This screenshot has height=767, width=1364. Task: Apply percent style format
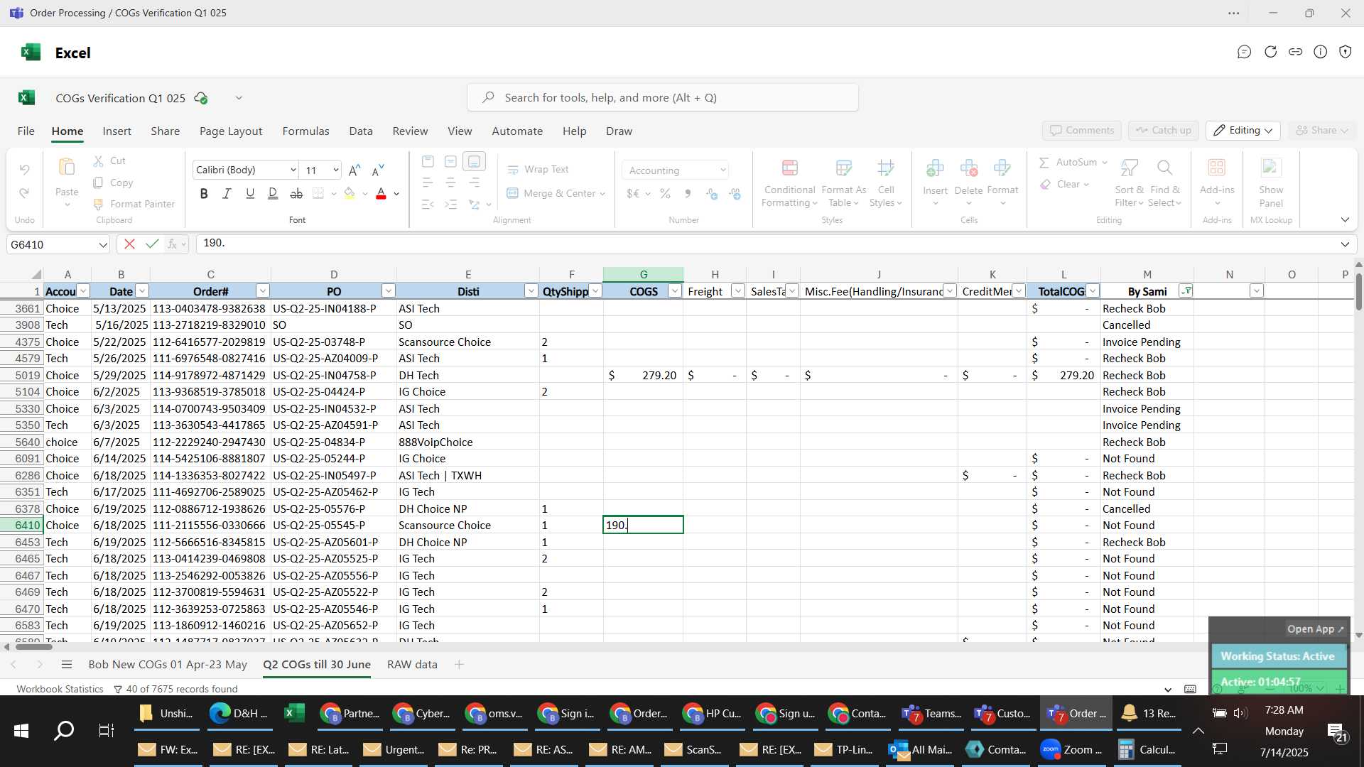(x=665, y=193)
